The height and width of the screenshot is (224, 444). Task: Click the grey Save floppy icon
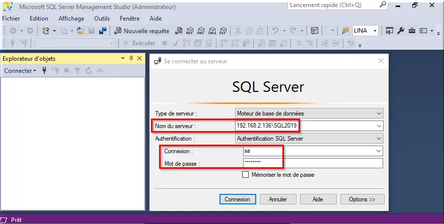tap(92, 31)
